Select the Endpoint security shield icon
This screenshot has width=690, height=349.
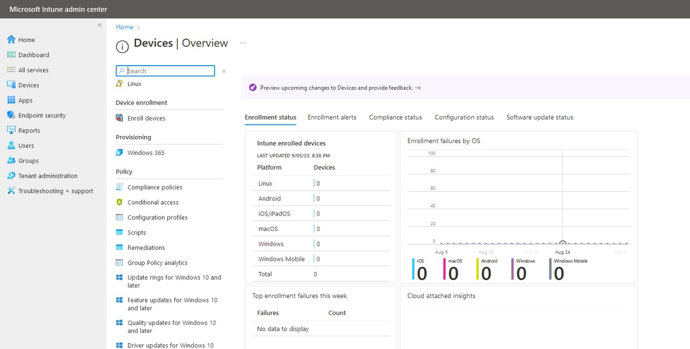(11, 115)
